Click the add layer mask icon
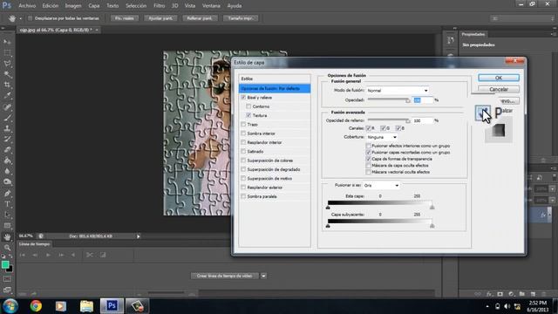The height and width of the screenshot is (314, 558). click(x=500, y=294)
